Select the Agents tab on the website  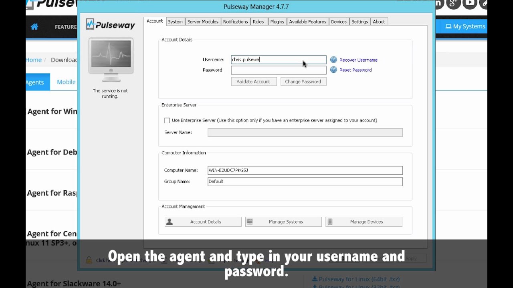pyautogui.click(x=38, y=82)
